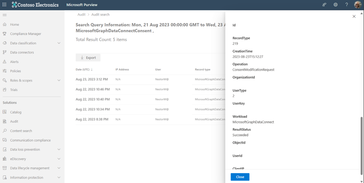Open Compliance Manager page

click(x=26, y=34)
